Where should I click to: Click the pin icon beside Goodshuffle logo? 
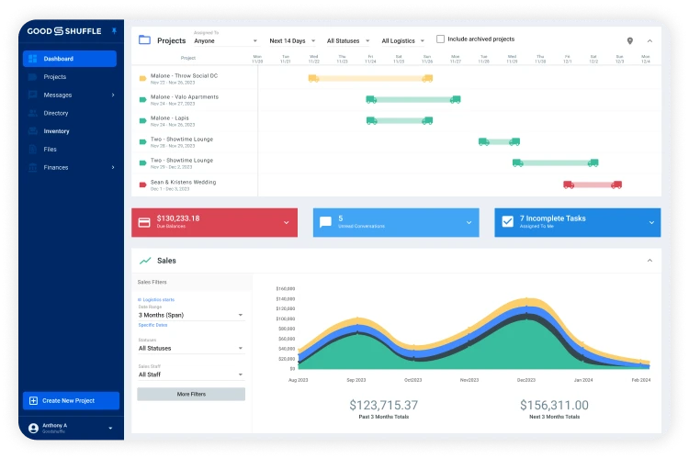pyautogui.click(x=114, y=30)
